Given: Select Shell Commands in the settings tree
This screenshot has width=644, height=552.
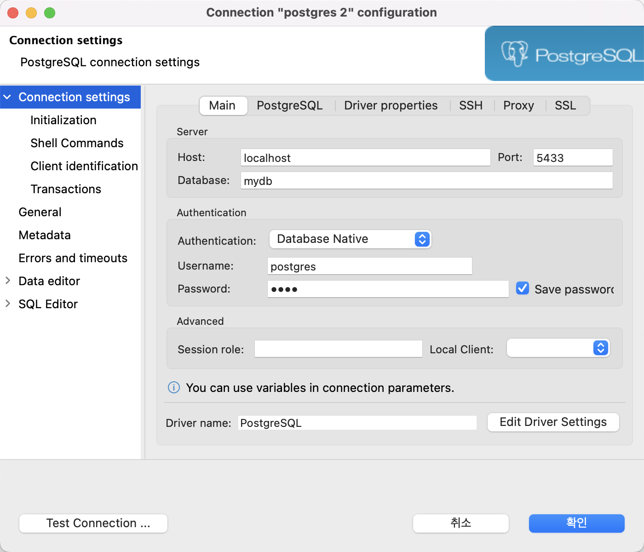Looking at the screenshot, I should pyautogui.click(x=77, y=143).
